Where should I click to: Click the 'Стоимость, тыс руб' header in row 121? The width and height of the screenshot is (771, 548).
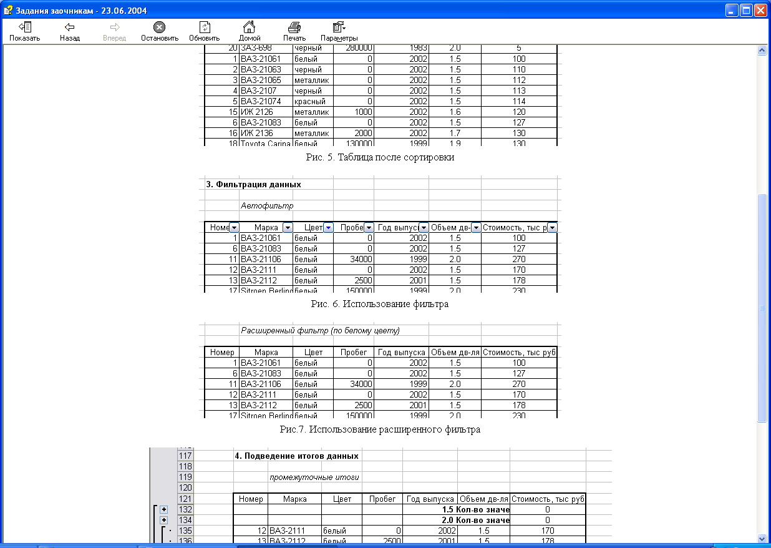[x=548, y=499]
